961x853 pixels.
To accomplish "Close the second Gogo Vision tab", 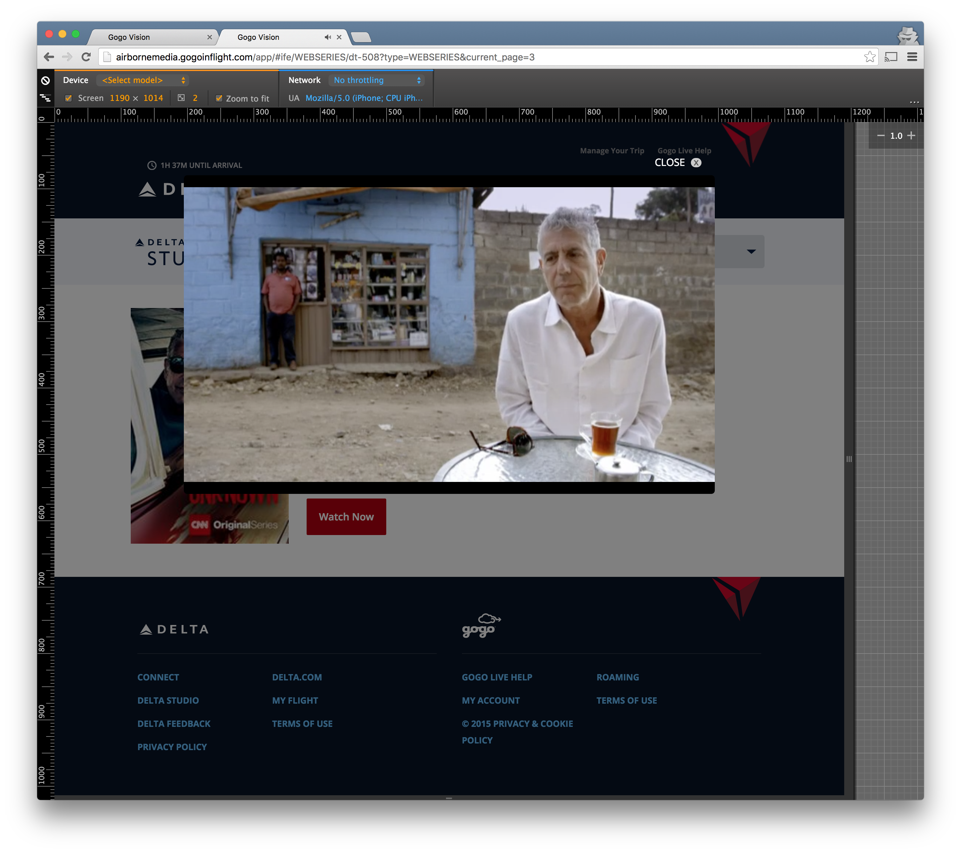I will pyautogui.click(x=339, y=37).
